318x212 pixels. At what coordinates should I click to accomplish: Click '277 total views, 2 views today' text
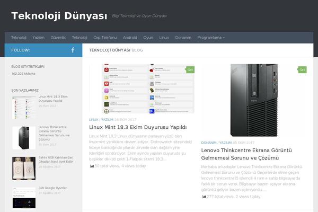pos(233,197)
